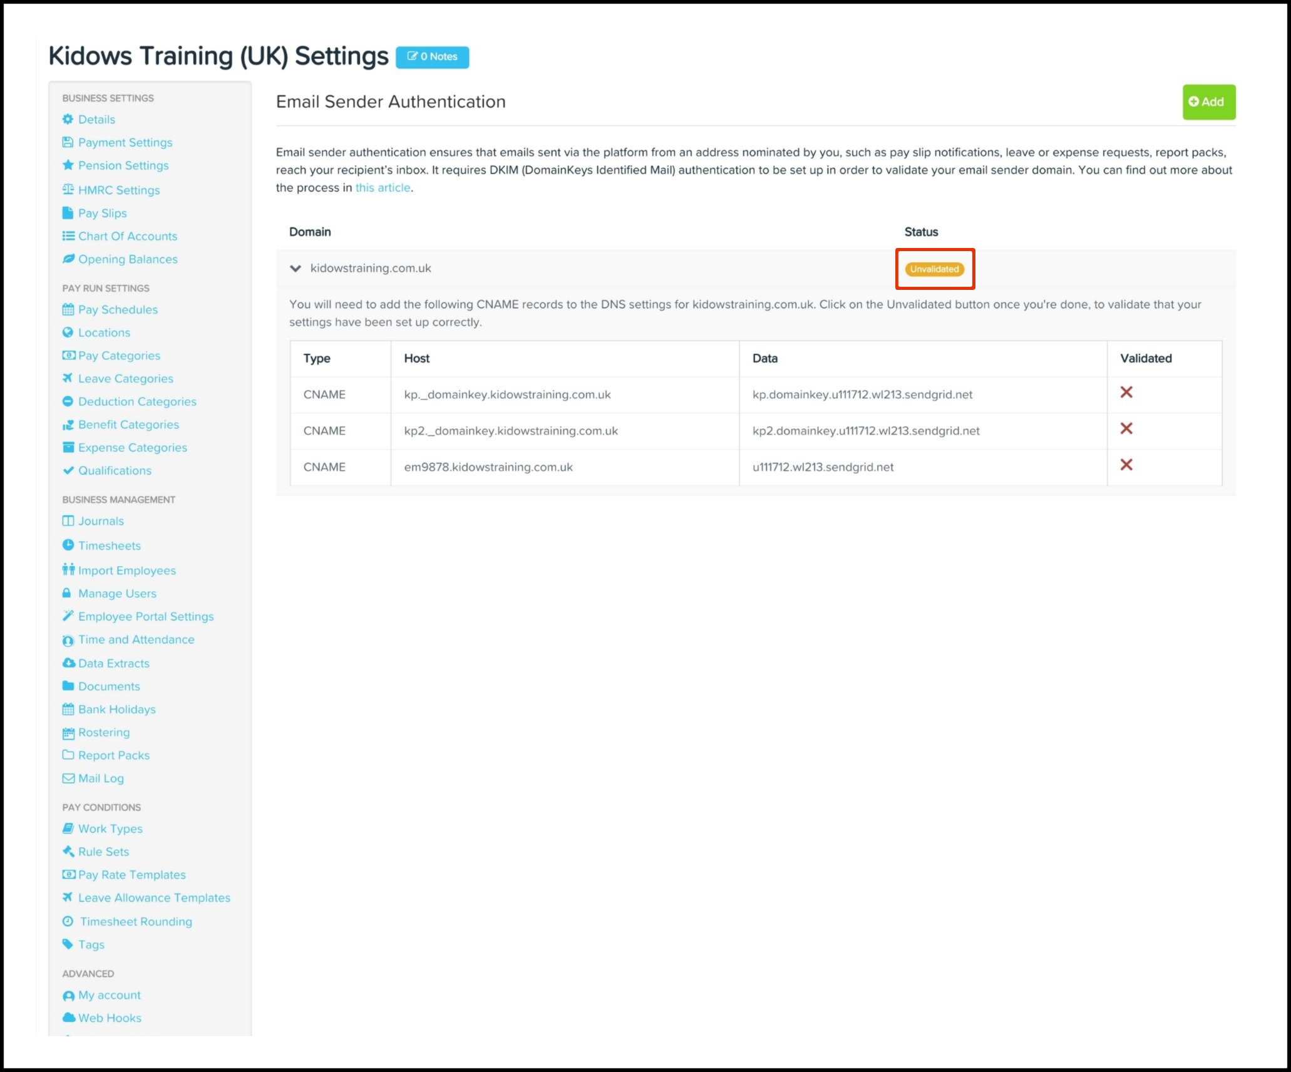The height and width of the screenshot is (1072, 1291).
Task: Open the 0 Notes button
Action: click(432, 57)
